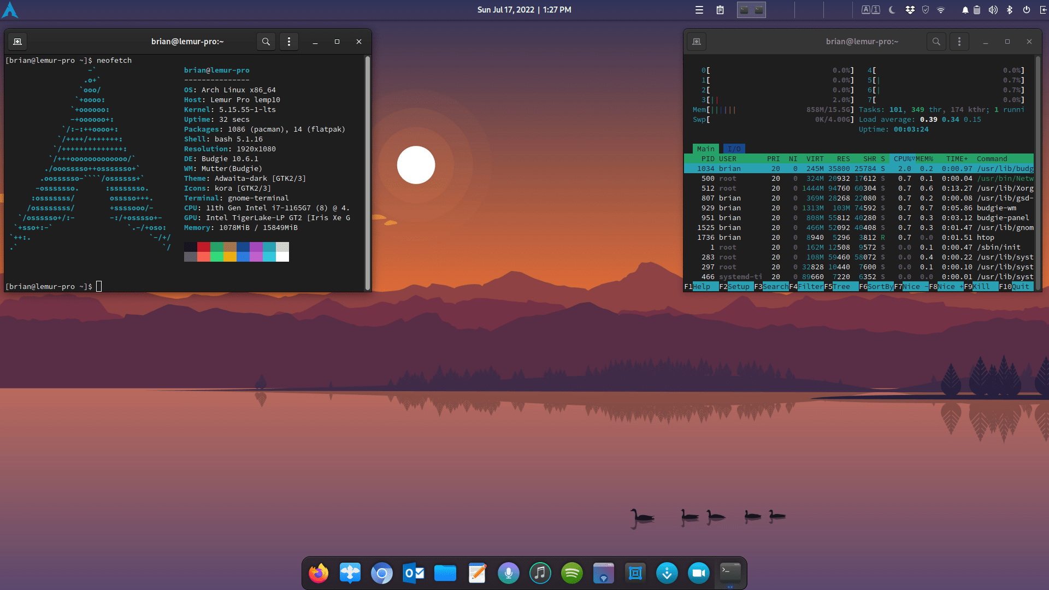Image resolution: width=1049 pixels, height=590 pixels.
Task: Switch to htop I/O tab
Action: [x=734, y=149]
